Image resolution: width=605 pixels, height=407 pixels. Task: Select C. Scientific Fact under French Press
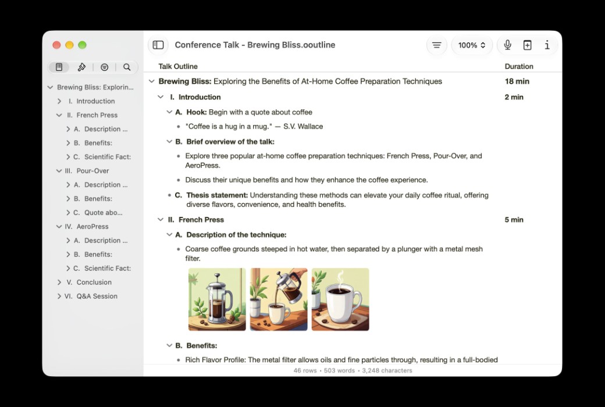(x=102, y=156)
